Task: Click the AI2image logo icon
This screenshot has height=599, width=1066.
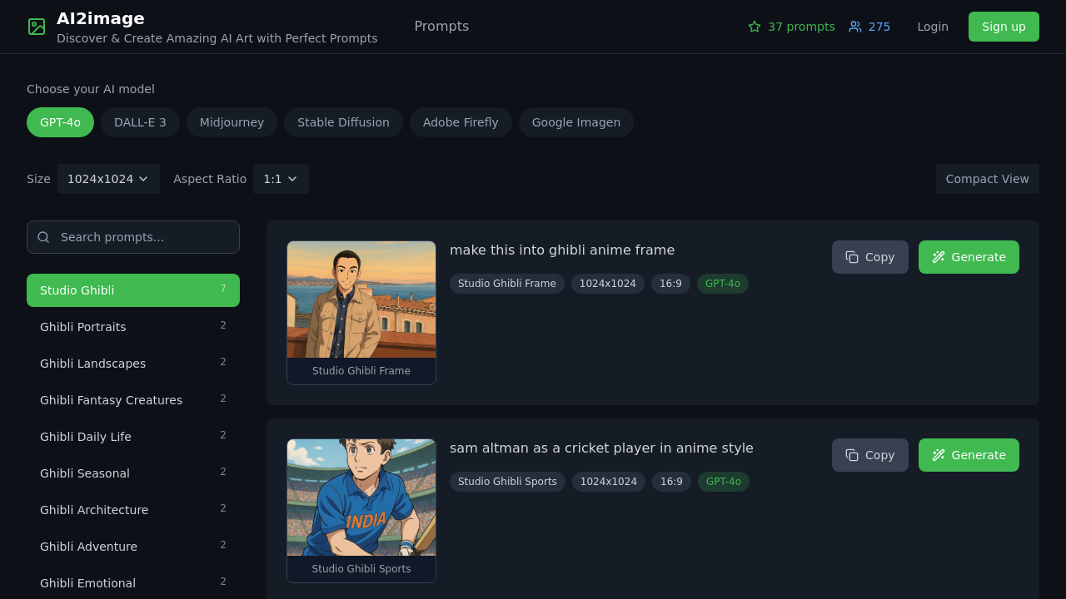Action: coord(36,26)
